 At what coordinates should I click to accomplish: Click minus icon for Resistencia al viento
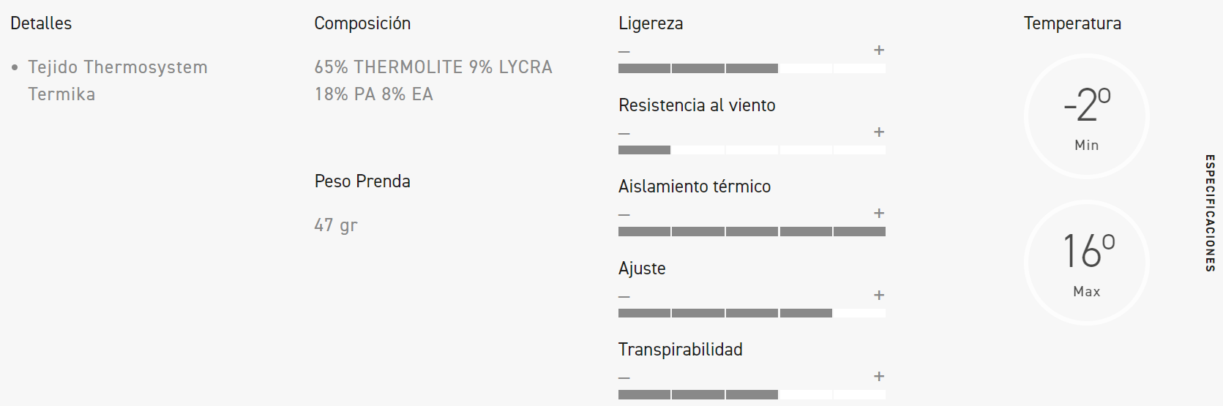624,134
